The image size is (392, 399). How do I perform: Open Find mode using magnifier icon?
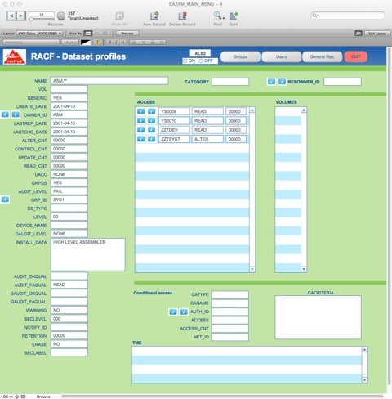pyautogui.click(x=217, y=16)
